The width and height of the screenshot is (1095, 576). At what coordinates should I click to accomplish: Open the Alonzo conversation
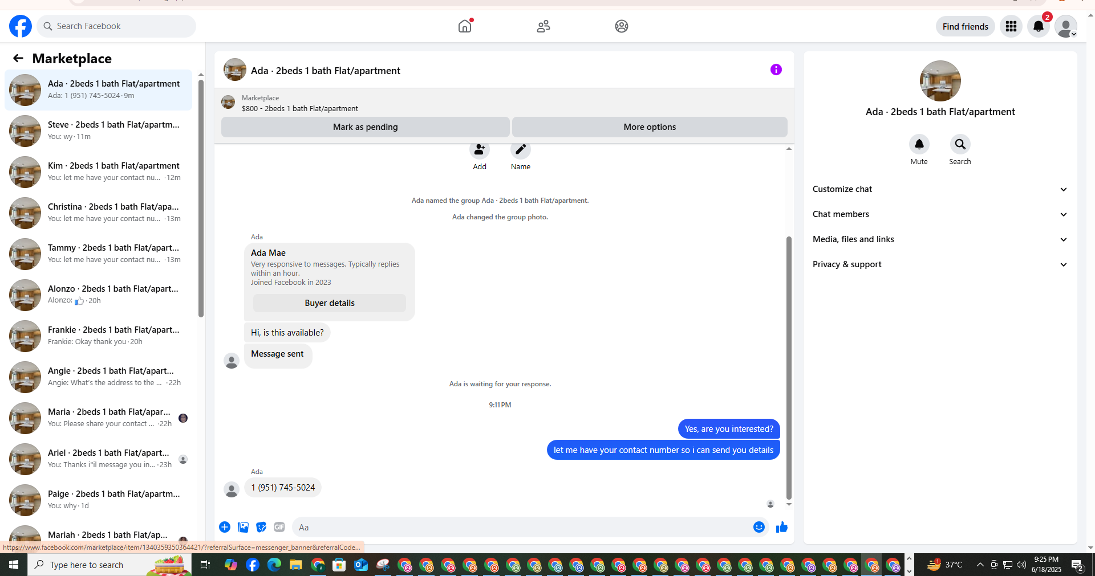[99, 295]
